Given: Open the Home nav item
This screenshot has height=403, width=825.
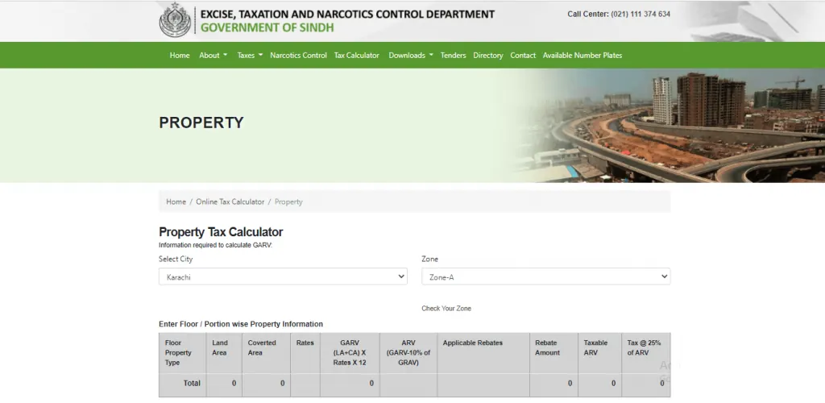Looking at the screenshot, I should coord(180,56).
